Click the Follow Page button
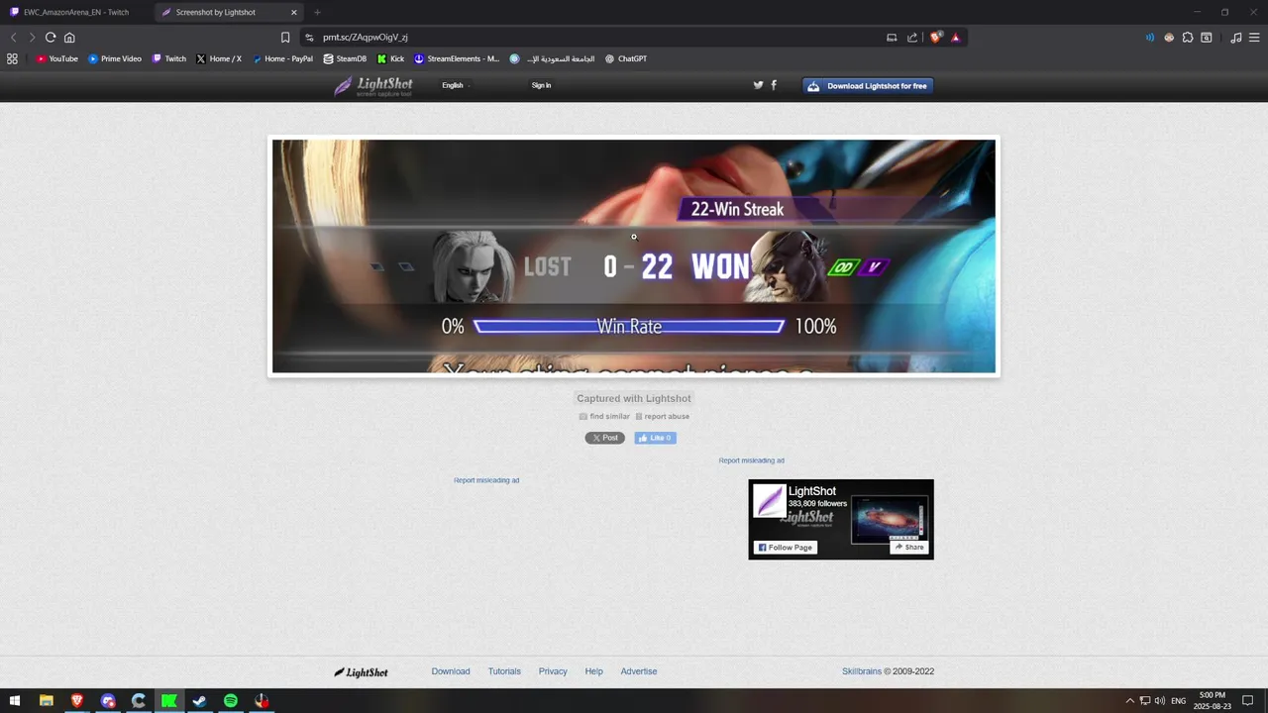 [x=786, y=548]
